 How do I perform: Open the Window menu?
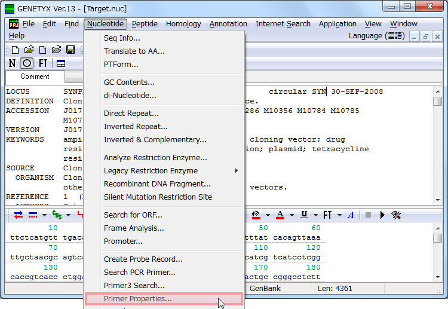[x=404, y=24]
